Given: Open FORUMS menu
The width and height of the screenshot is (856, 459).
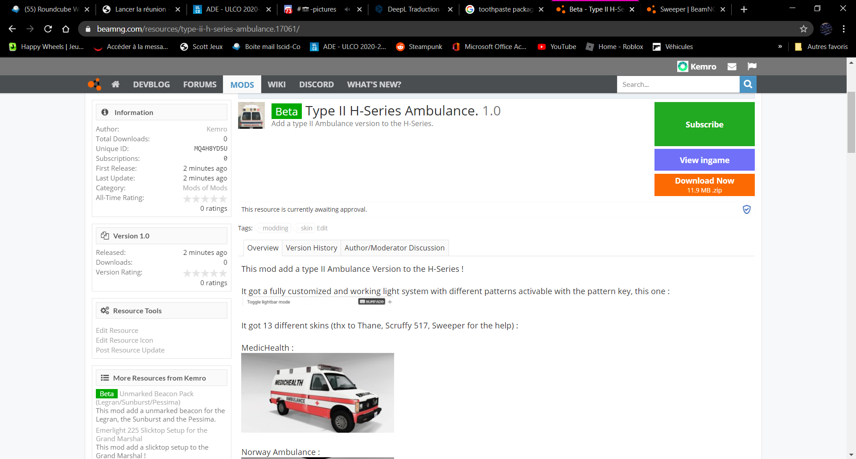Looking at the screenshot, I should [200, 84].
